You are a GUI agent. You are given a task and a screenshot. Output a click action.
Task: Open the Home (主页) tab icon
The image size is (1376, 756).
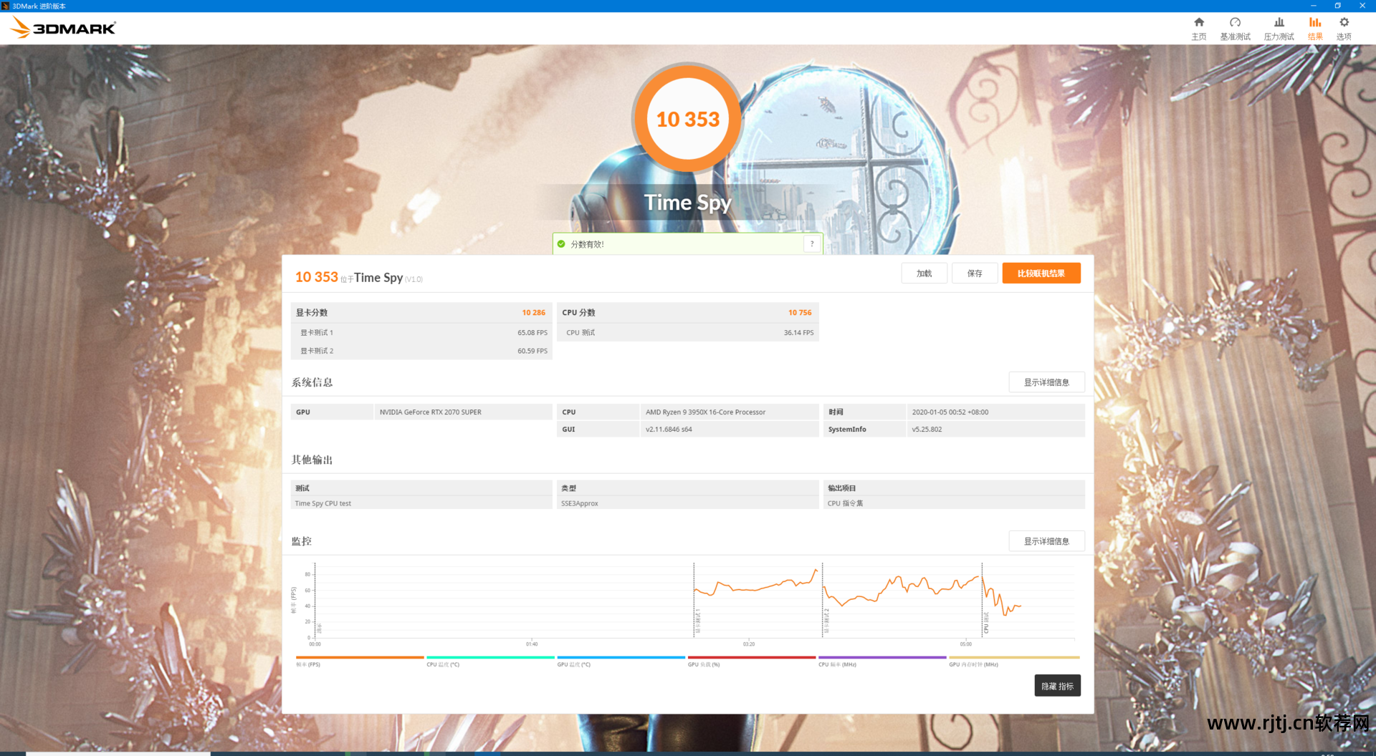click(1199, 22)
